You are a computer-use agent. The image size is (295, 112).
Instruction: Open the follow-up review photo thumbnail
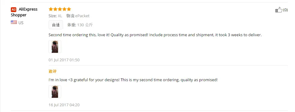click(55, 92)
